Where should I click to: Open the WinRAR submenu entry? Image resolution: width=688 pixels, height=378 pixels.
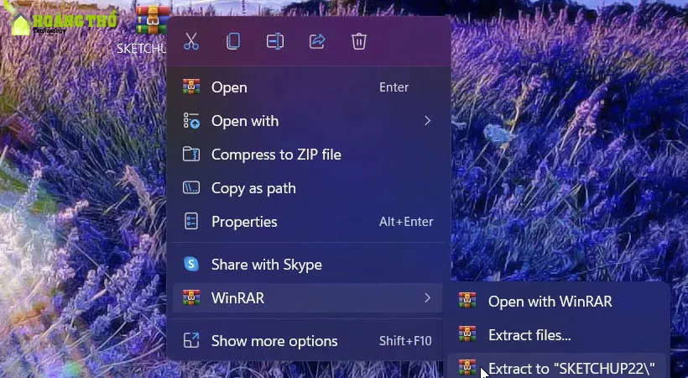(308, 298)
